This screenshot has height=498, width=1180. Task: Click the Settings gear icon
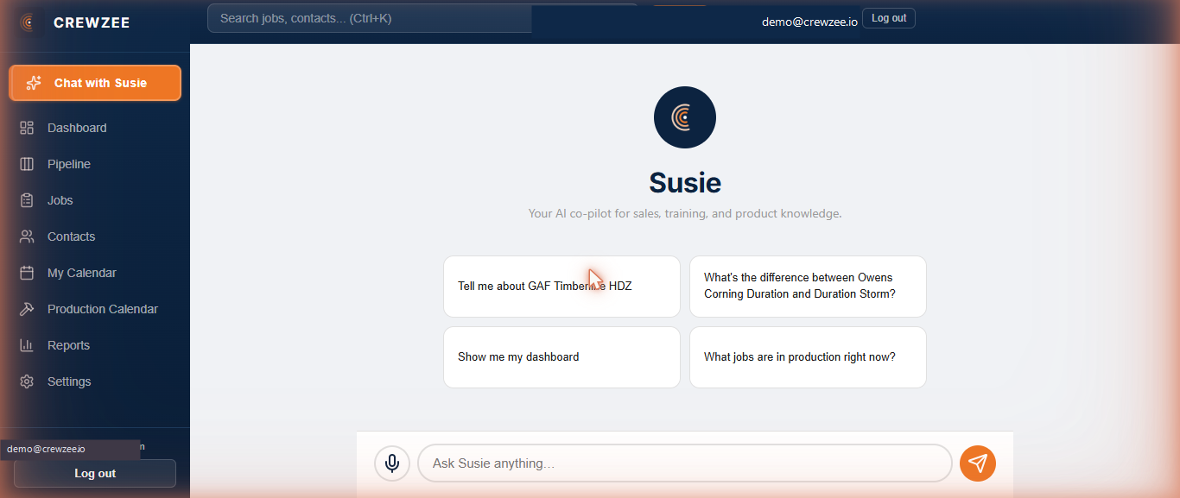[x=27, y=381]
